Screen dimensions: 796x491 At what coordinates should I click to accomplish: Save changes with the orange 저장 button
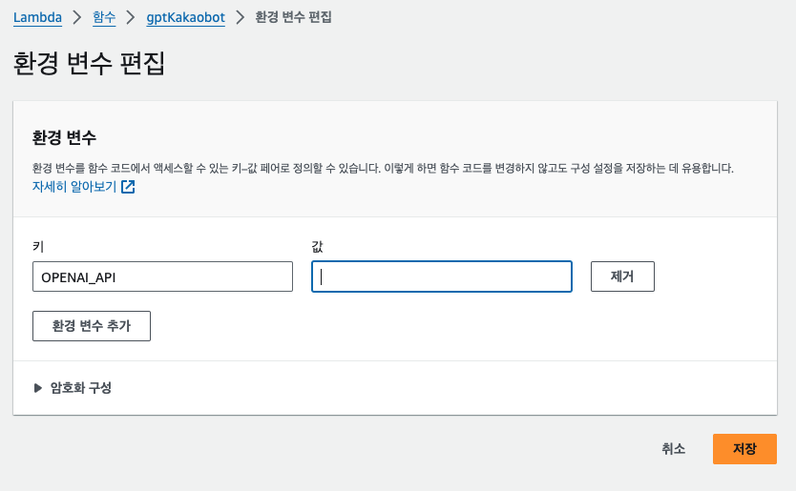coord(744,449)
